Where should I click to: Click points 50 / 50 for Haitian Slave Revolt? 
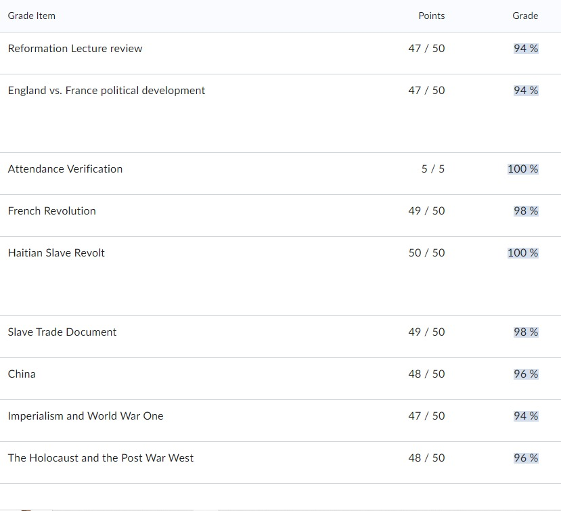pos(426,252)
